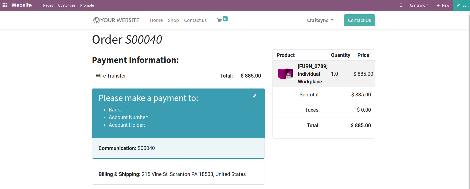The image size is (470, 189).
Task: Navigate to the Shop link
Action: click(173, 20)
